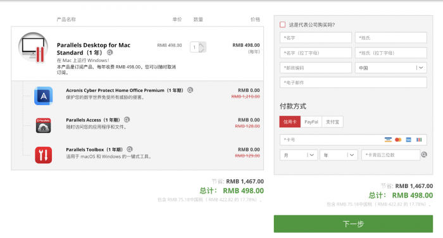Viewport: 443px width, 238px height.
Task: Check the company purchase checkbox
Action: click(282, 25)
